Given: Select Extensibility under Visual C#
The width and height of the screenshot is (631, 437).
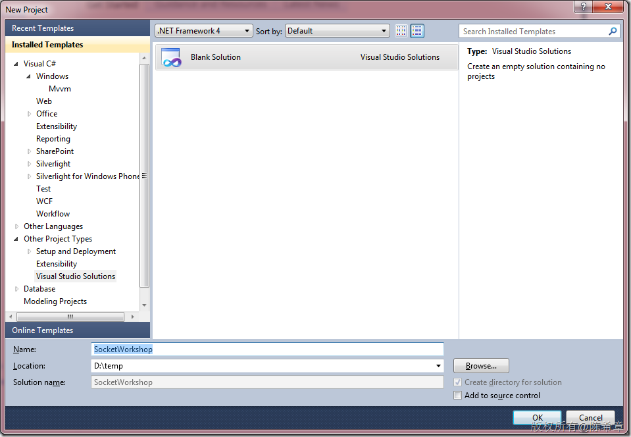Looking at the screenshot, I should (57, 126).
